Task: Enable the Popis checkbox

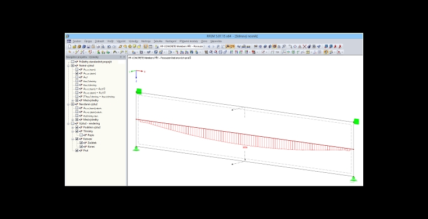Action: coord(81,135)
